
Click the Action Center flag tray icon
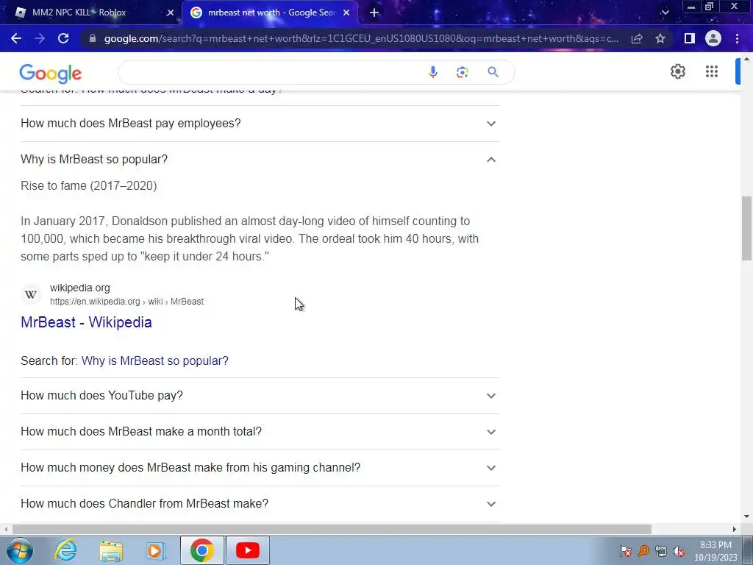625,551
